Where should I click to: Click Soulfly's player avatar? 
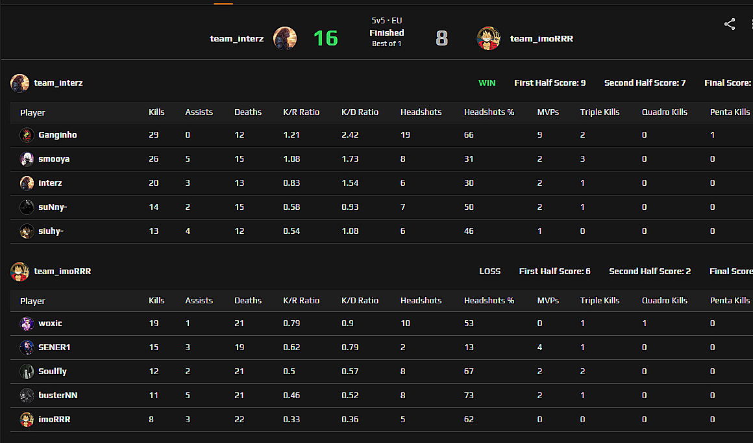point(27,371)
